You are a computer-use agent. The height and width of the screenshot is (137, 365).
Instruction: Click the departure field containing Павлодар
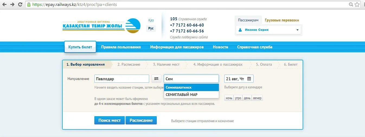click(122, 79)
